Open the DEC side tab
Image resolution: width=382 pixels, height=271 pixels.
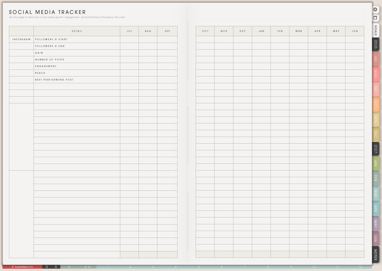(x=375, y=134)
